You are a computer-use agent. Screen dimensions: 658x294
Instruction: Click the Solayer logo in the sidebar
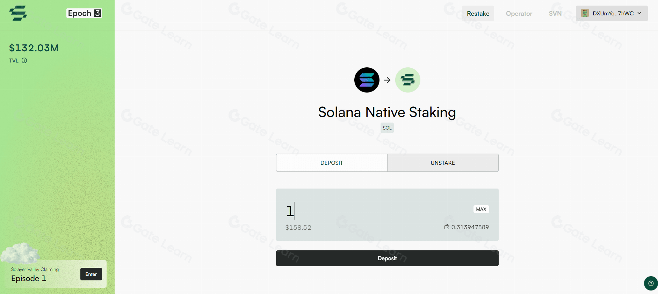tap(18, 13)
